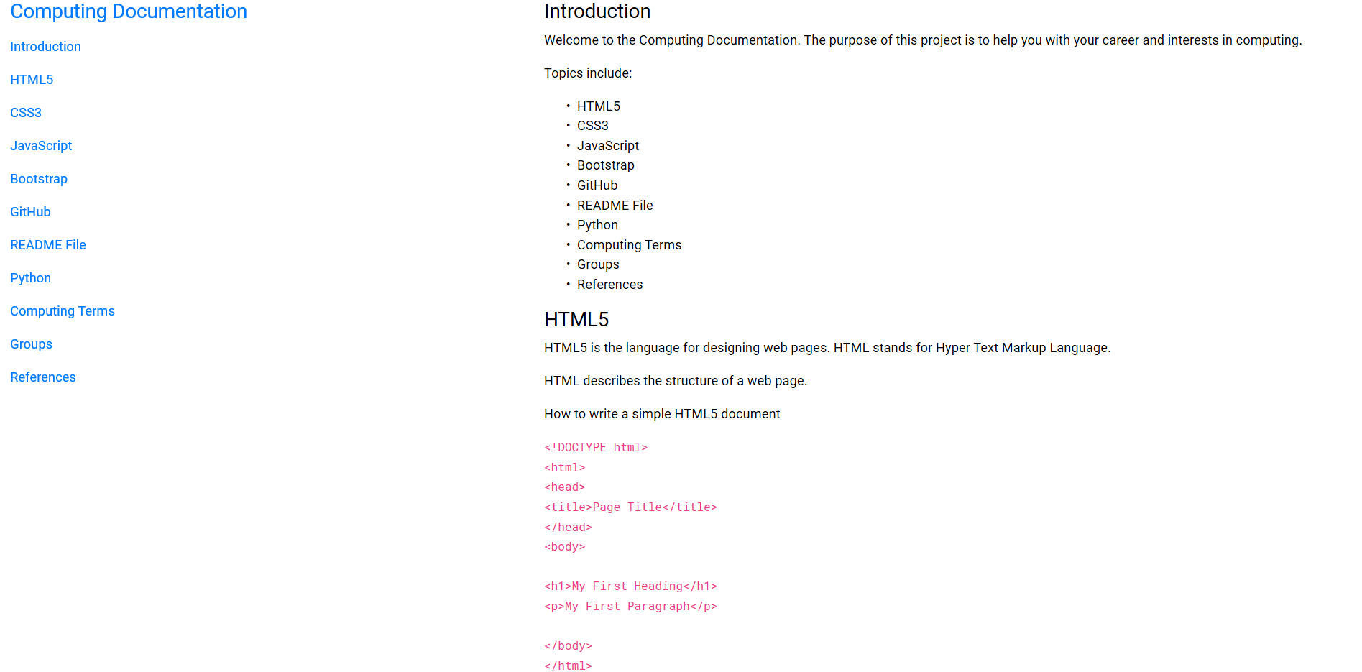Click the Computing Documentation title link

coord(129,12)
